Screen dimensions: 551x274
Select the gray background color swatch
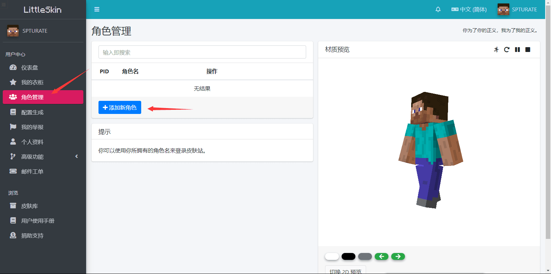click(x=365, y=256)
